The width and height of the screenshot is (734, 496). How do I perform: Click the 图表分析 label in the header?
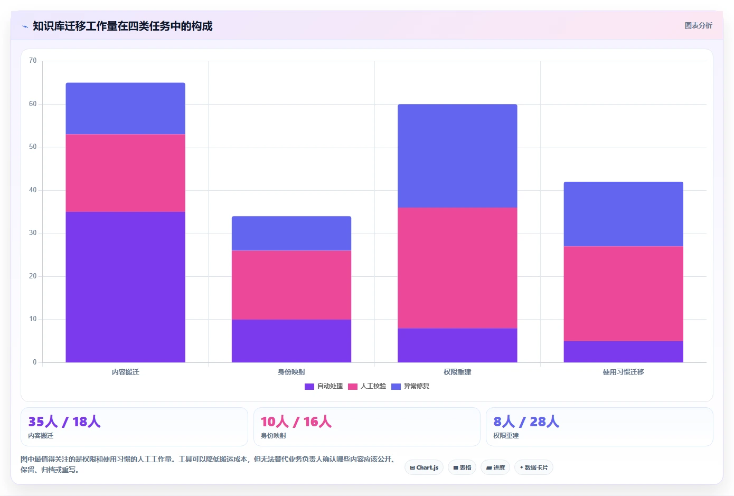click(x=698, y=25)
